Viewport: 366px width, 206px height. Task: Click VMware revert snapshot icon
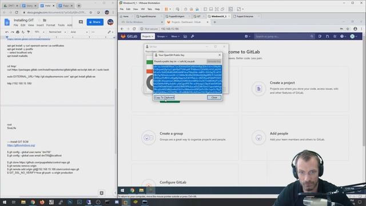(x=191, y=9)
